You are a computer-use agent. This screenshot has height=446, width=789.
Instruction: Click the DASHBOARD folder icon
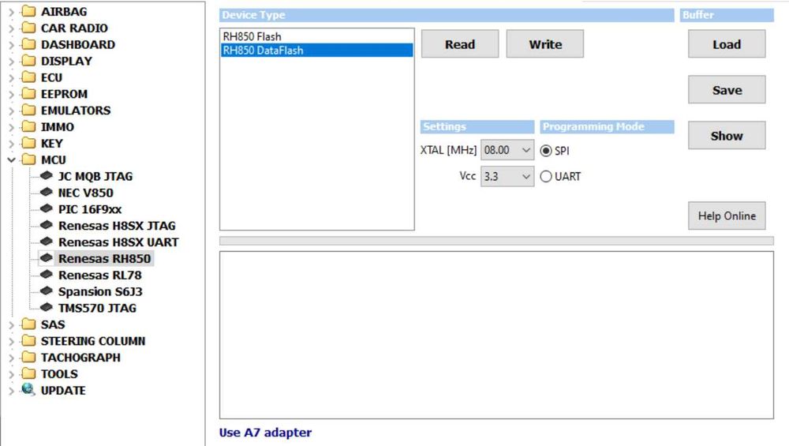[28, 44]
